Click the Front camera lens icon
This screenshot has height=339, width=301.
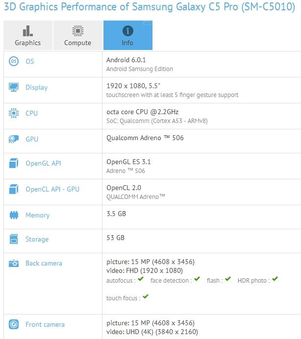point(14,324)
